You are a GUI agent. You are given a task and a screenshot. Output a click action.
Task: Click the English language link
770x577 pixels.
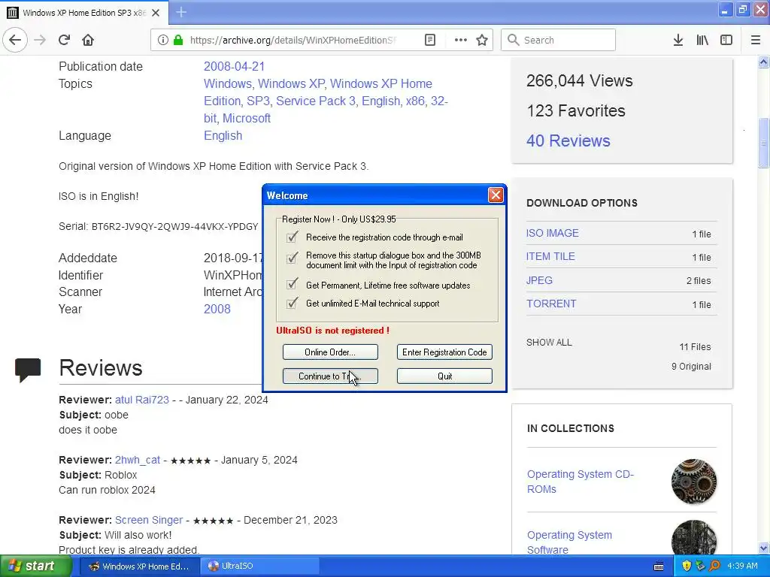[x=223, y=135]
